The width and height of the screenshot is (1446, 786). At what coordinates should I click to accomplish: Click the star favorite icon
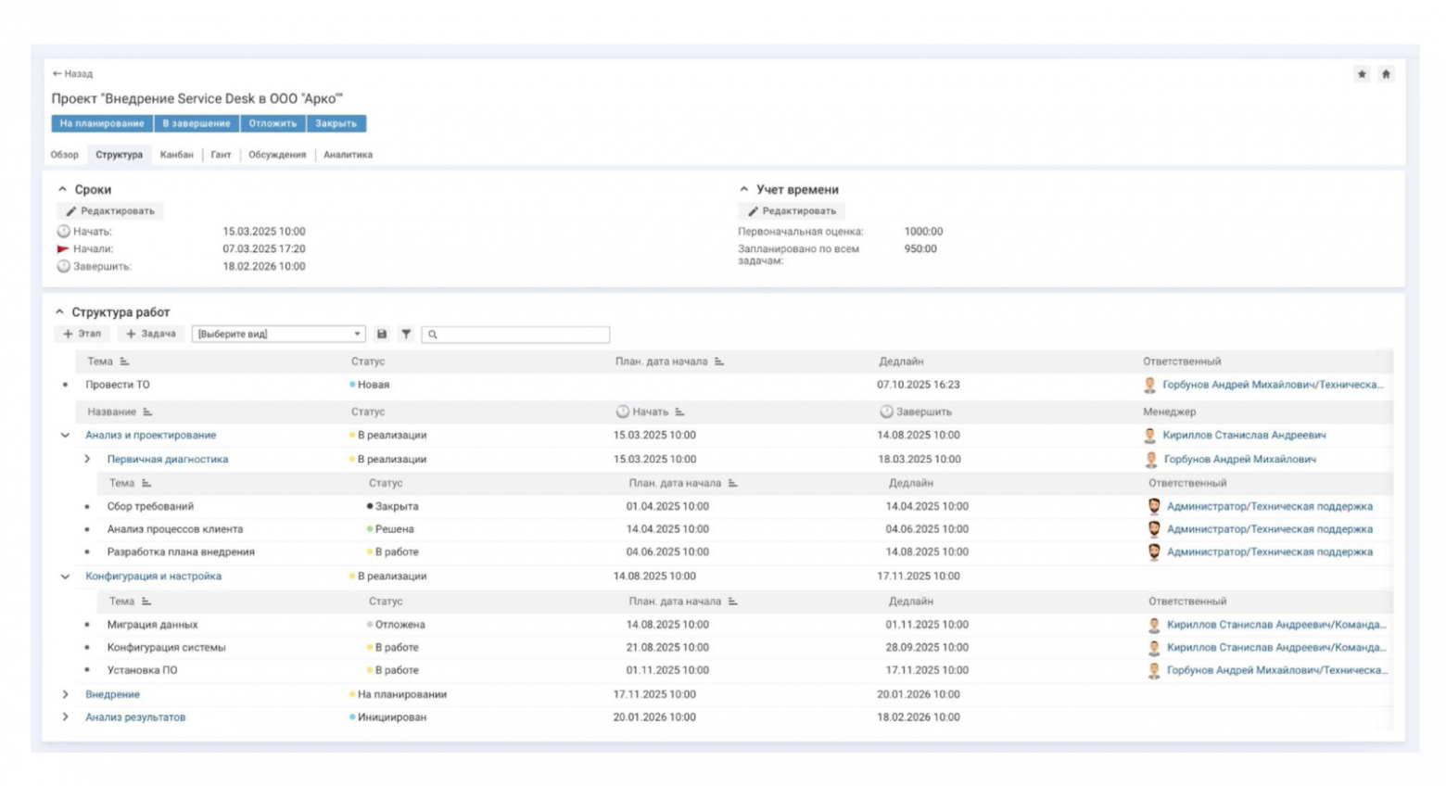coord(1362,74)
